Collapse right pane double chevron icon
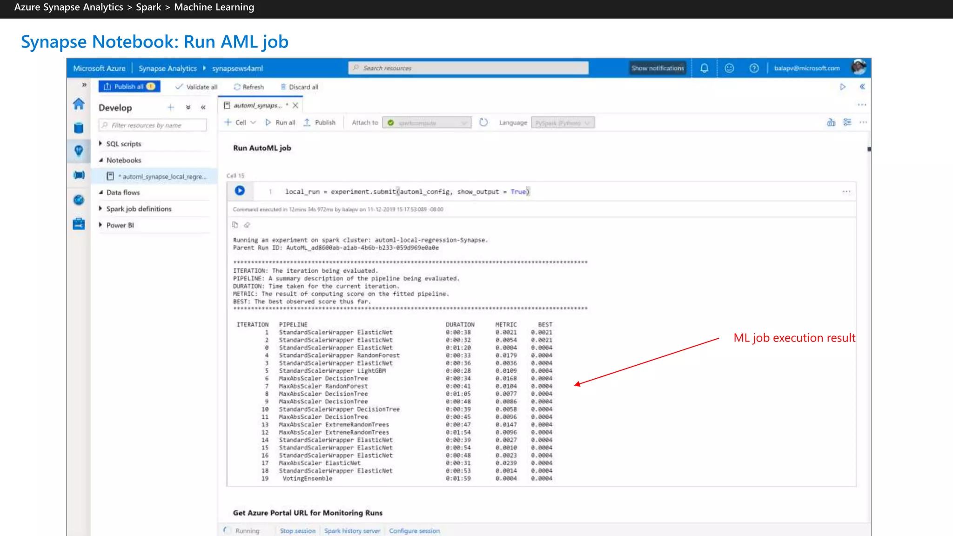This screenshot has height=536, width=953. pos(862,87)
